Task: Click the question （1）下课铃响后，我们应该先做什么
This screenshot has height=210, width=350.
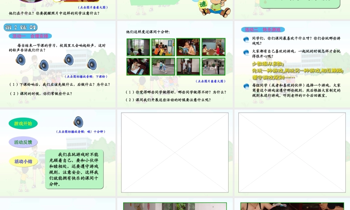Action: tap(59, 85)
